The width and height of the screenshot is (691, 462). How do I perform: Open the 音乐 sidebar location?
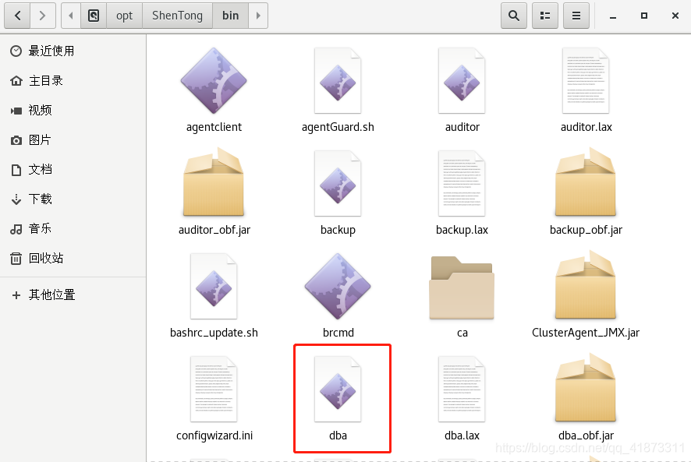[73, 228]
